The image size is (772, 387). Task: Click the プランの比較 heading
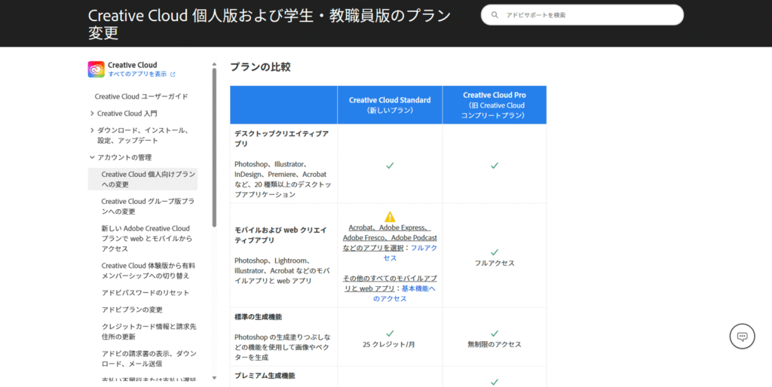pos(260,67)
